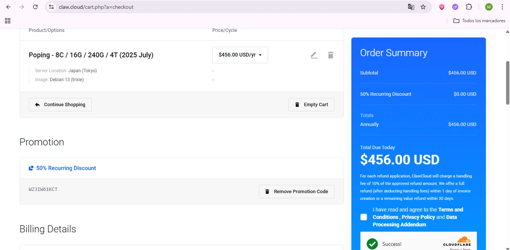Open the Extensions puzzle icon
This screenshot has height=250, width=510.
469,7
